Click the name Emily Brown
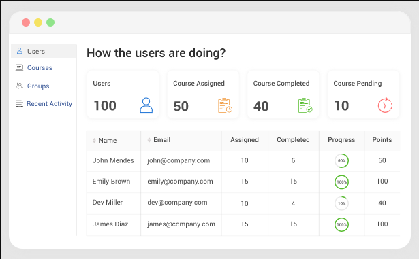The height and width of the screenshot is (259, 419). point(111,182)
